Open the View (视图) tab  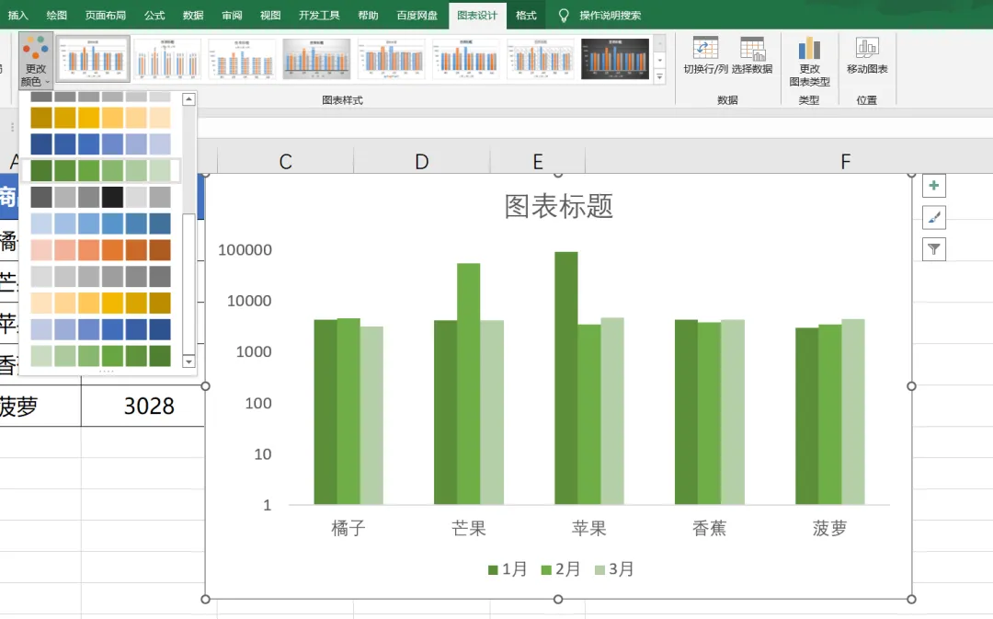270,16
